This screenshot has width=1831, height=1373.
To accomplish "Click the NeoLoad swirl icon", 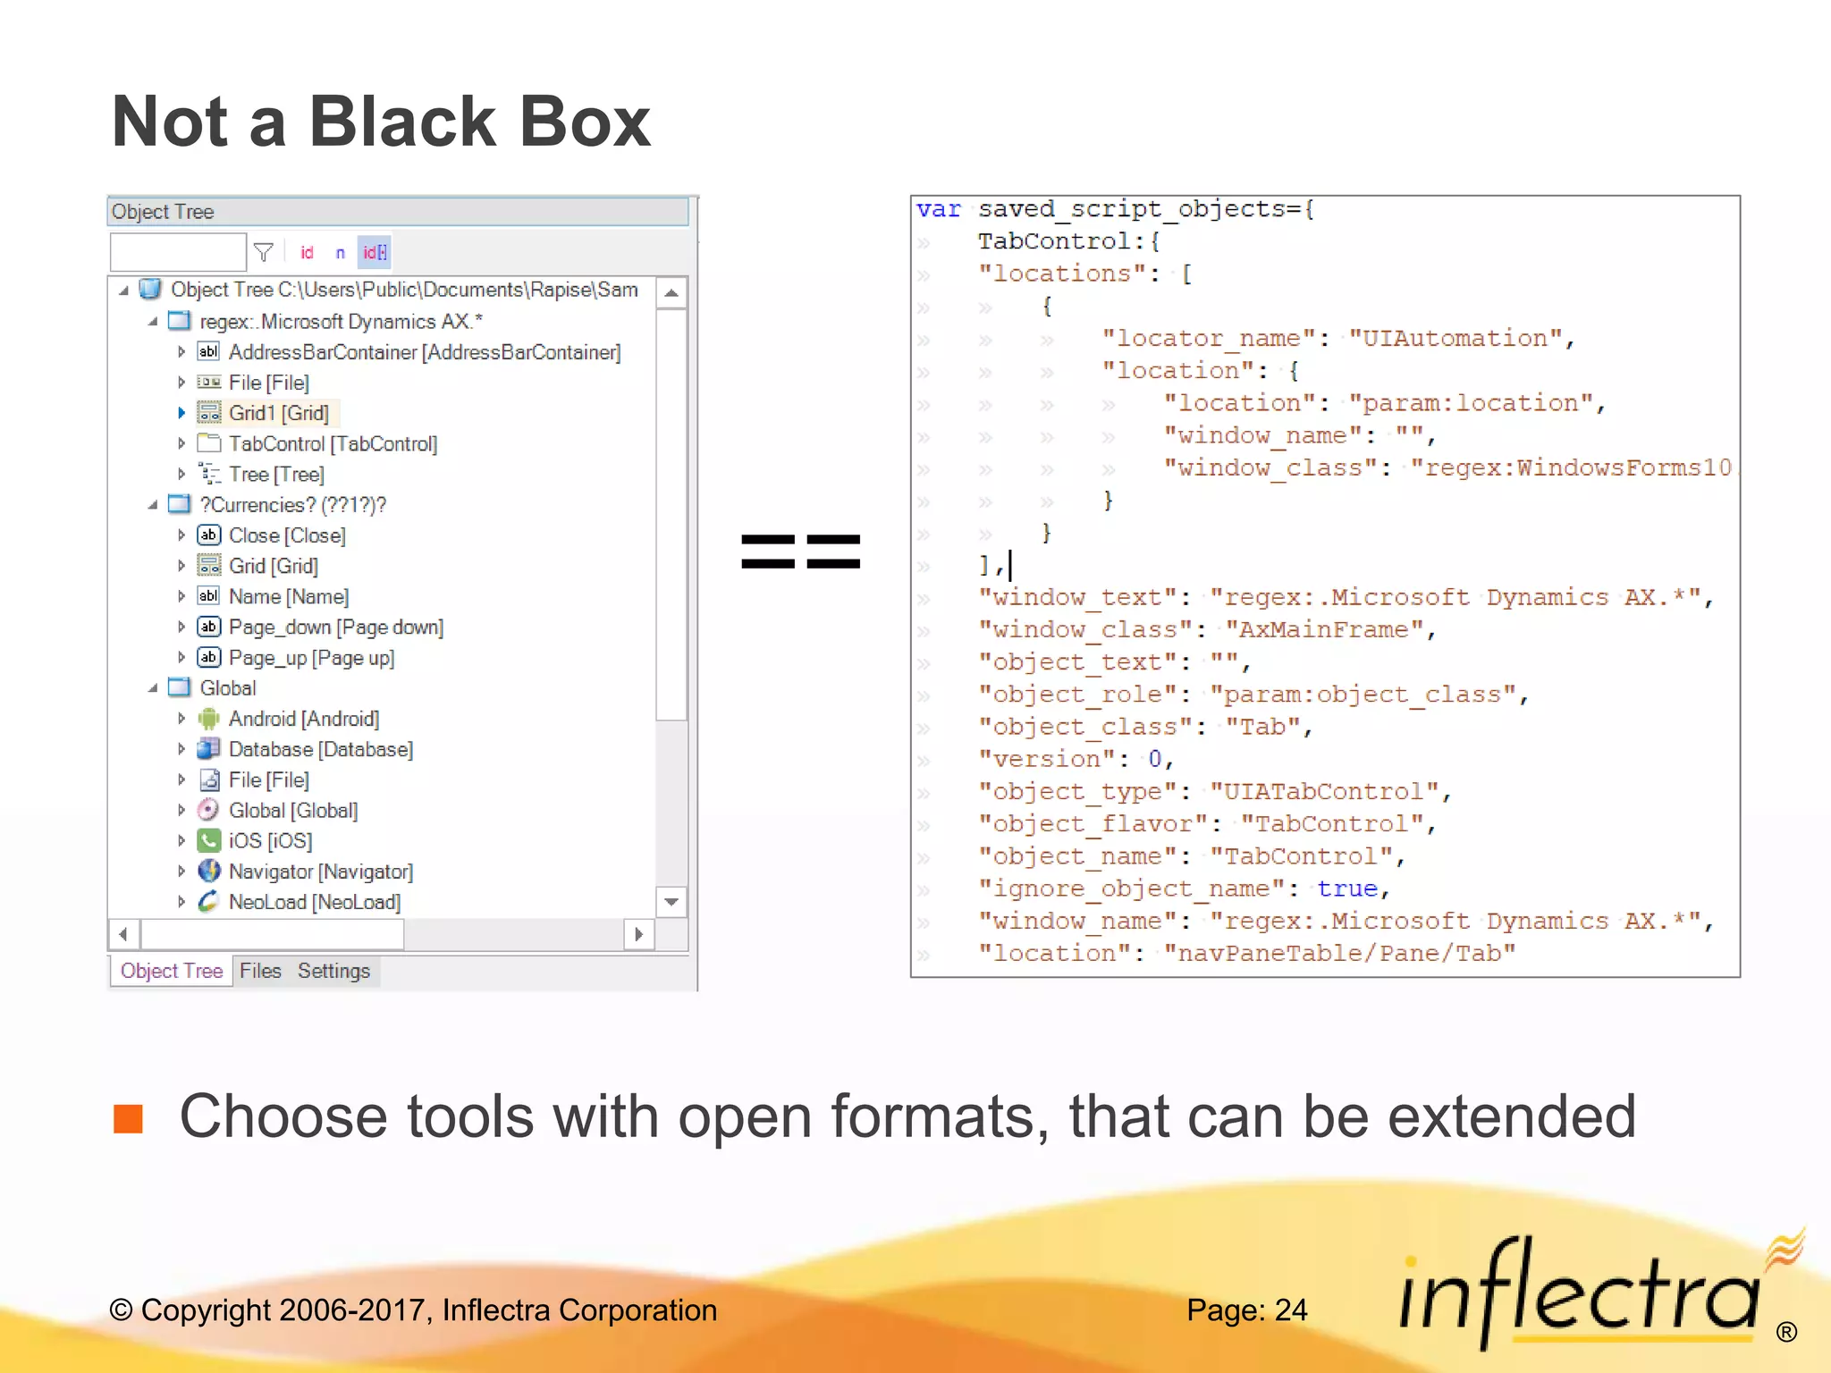I will 208,901.
